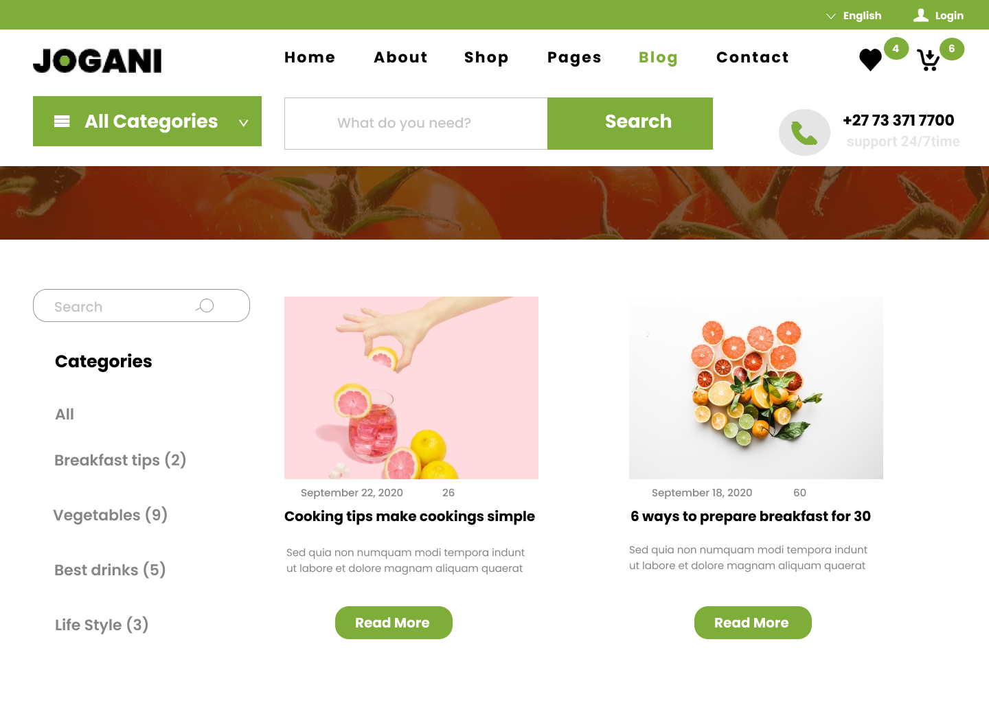Select the Best drinks (5) category
989x703 pixels.
click(x=110, y=570)
